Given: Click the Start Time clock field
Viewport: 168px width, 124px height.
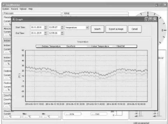Looking at the screenshot, I should [x=55, y=27].
